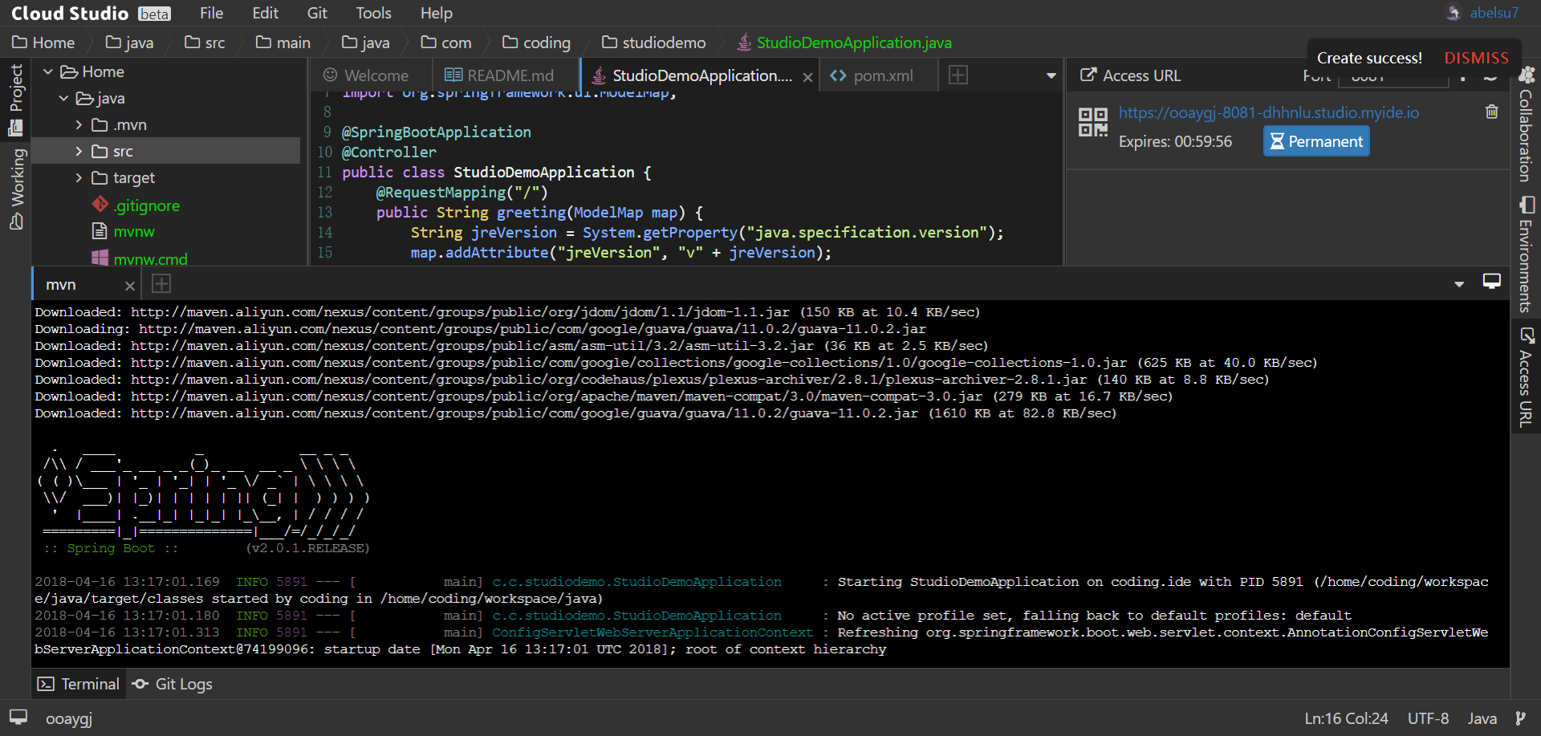Change the UTF-8 file encoding
1541x736 pixels.
point(1428,718)
